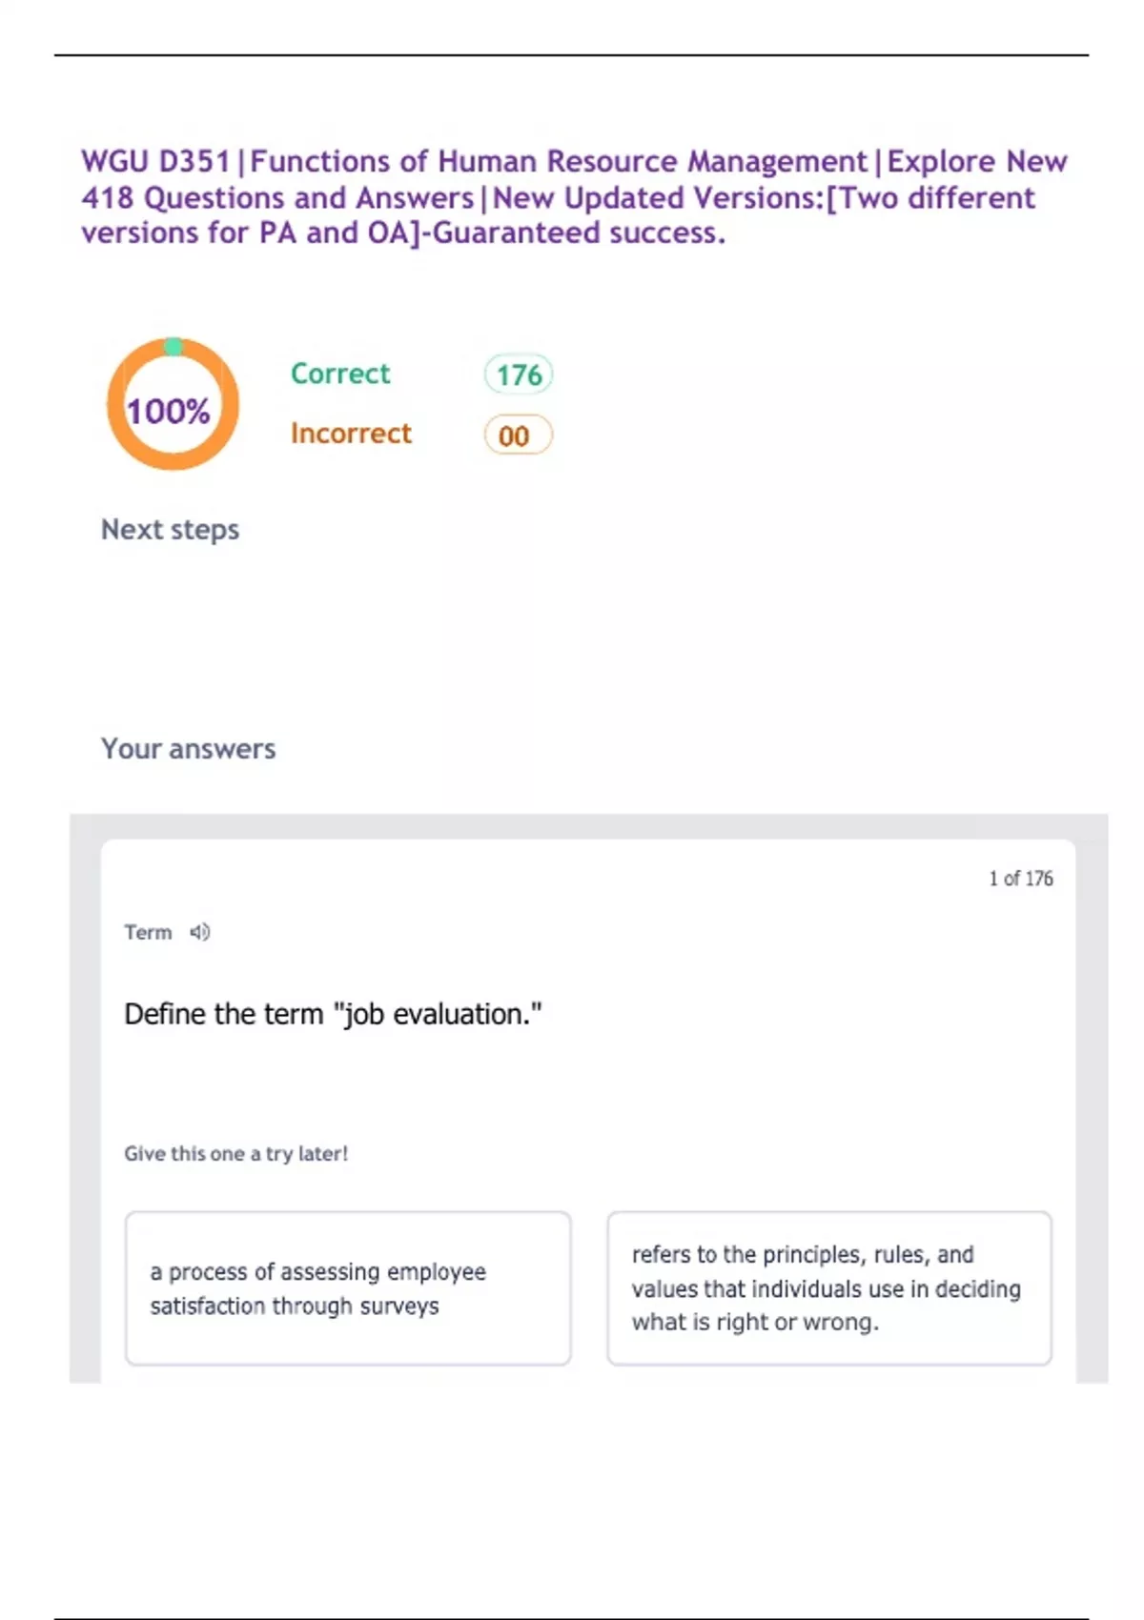Click the 'Term' label
Screen dimensions: 1144x1620
(x=148, y=932)
